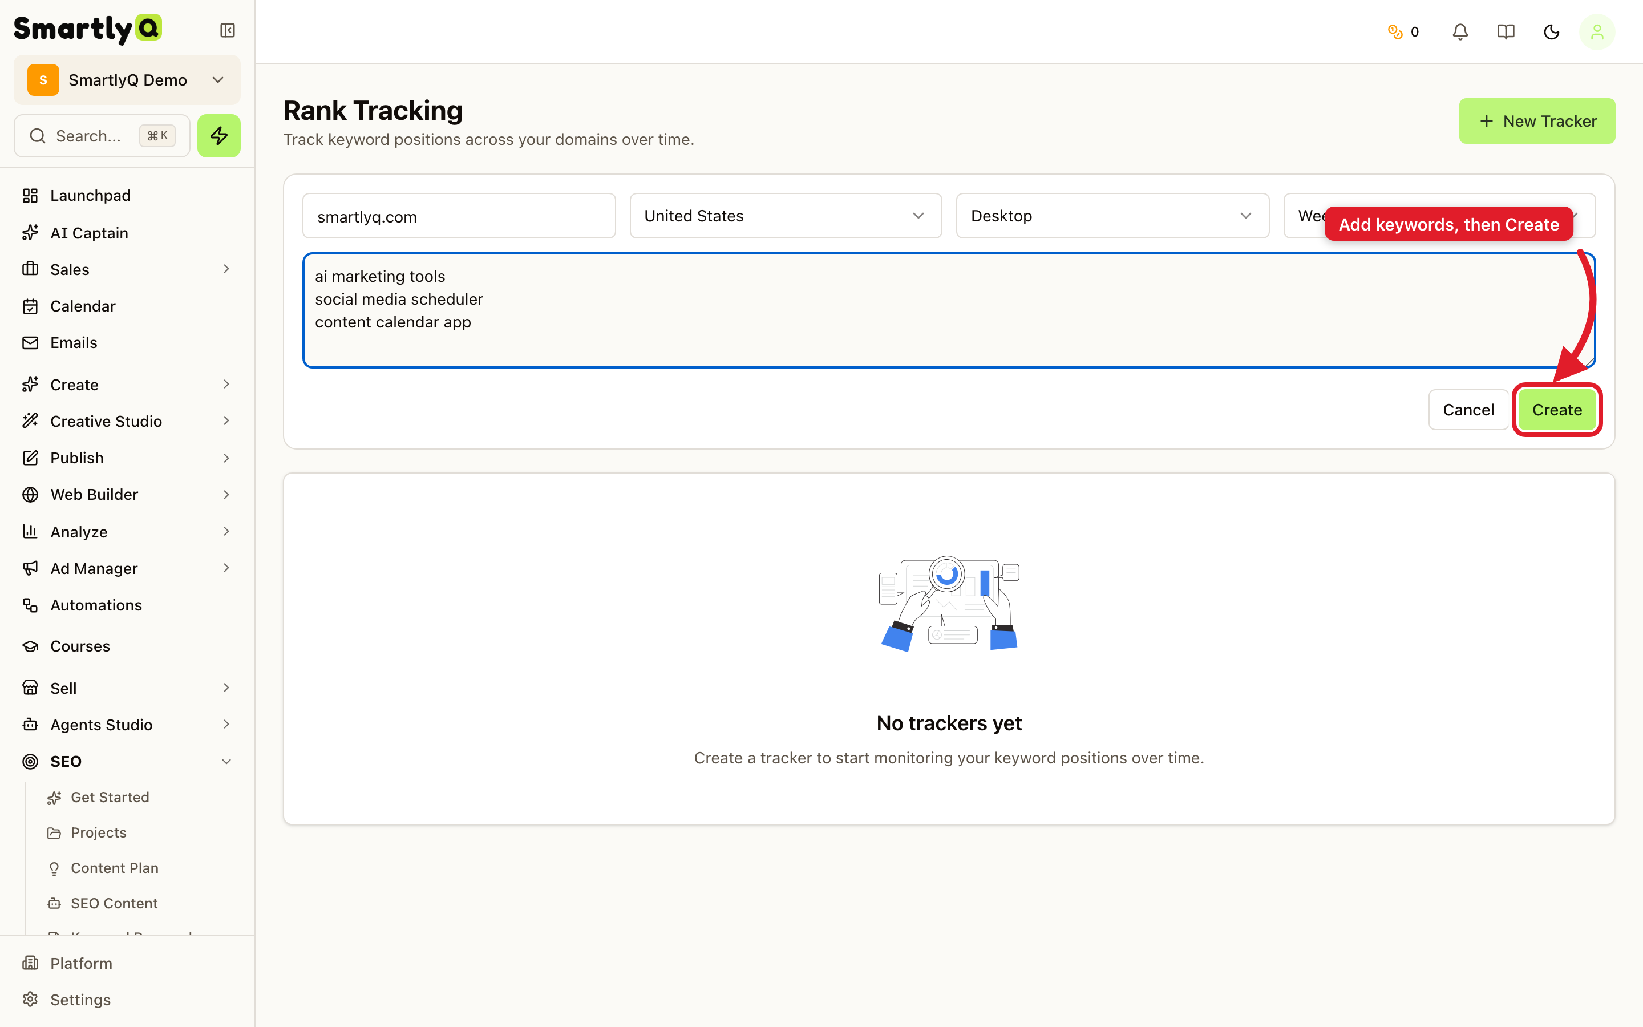Collapse the sidebar panel icon
Image resolution: width=1643 pixels, height=1027 pixels.
tap(228, 31)
